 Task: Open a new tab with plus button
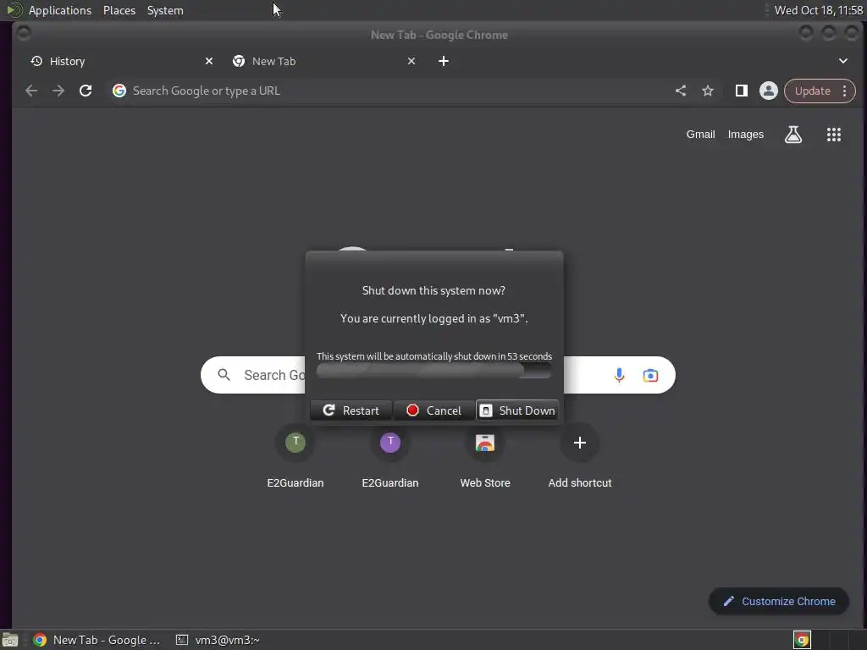[x=444, y=61]
